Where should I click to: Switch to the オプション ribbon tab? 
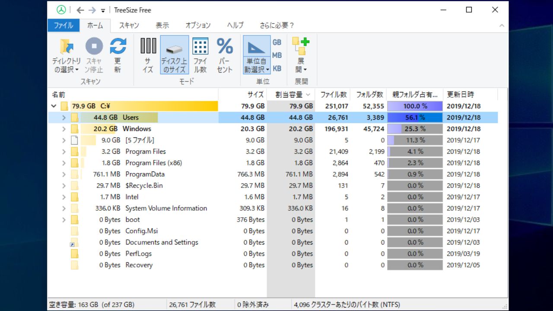click(x=198, y=25)
